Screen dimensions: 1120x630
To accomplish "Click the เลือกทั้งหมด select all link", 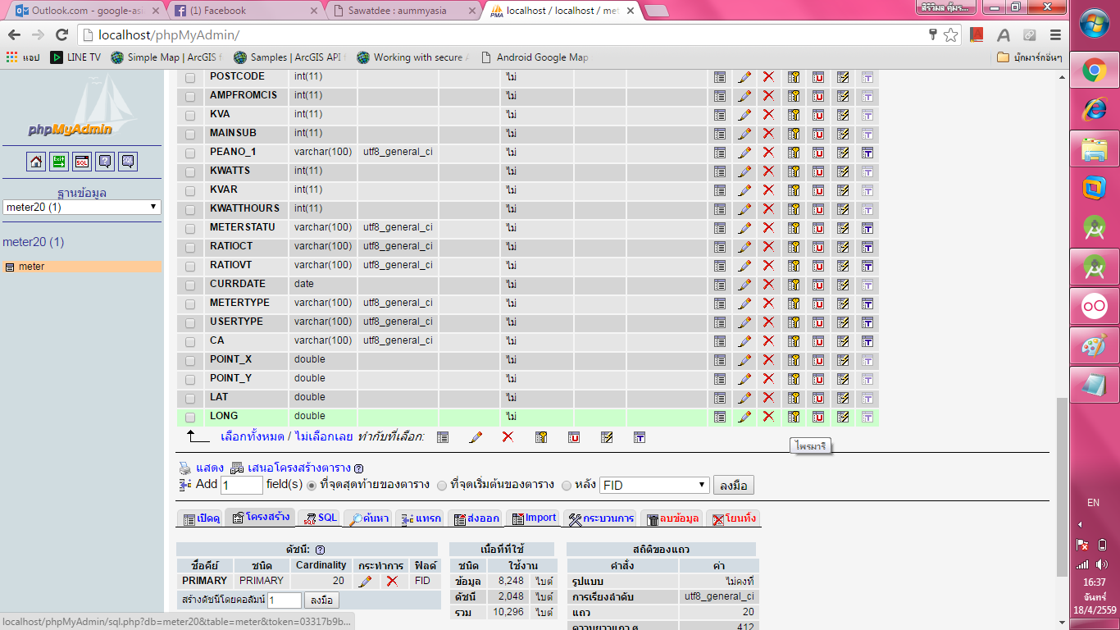I will 254,436.
